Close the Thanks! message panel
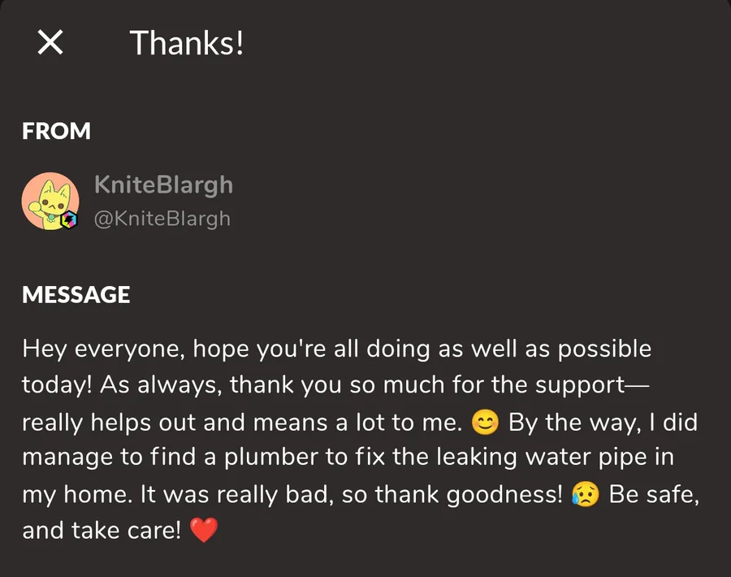Screen dimensions: 731x577 tap(50, 42)
